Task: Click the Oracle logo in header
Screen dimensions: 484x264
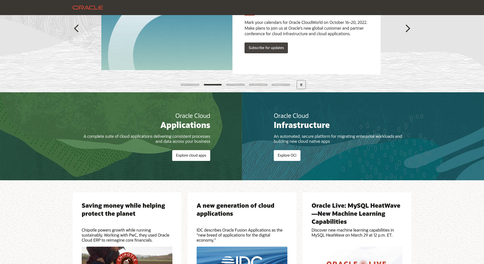Action: pos(88,8)
